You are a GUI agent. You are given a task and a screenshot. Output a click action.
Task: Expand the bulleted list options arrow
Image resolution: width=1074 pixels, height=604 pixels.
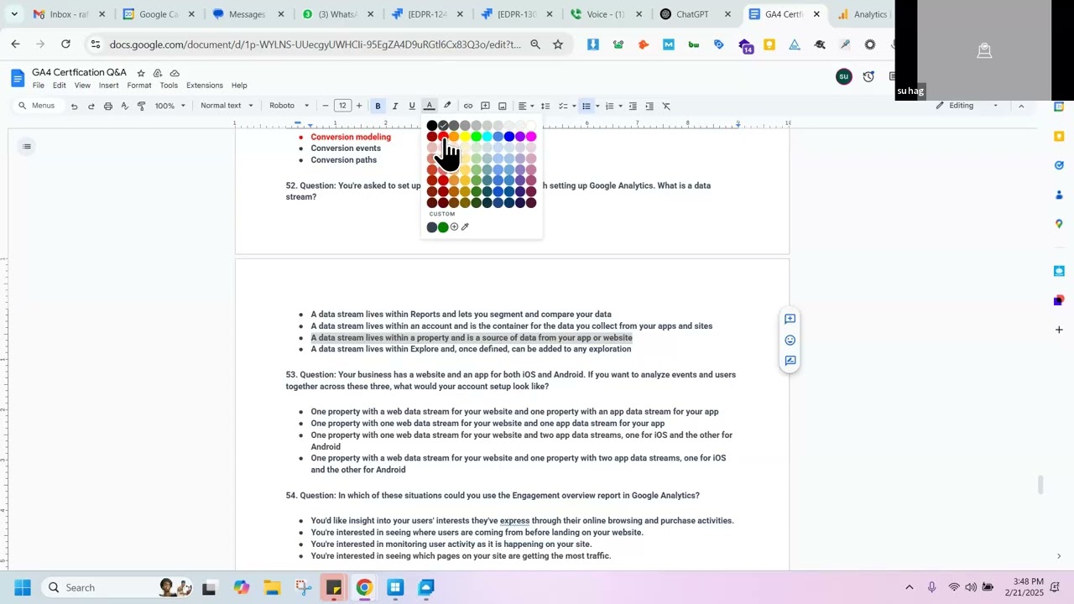(597, 106)
